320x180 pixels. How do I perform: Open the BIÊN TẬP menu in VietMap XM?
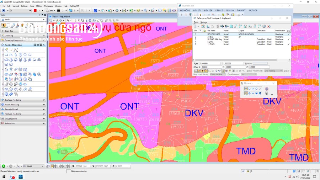click(208, 10)
